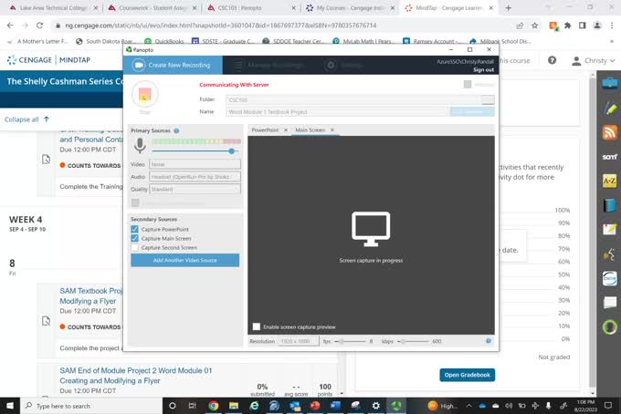Open the Resolution dropdown

(x=299, y=341)
